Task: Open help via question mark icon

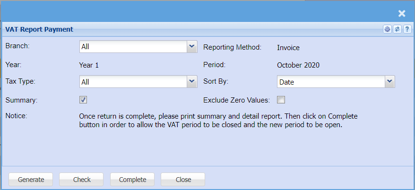Action: (406, 29)
